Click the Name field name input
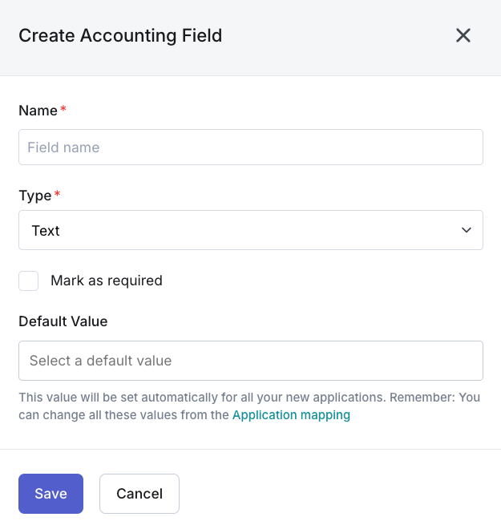Viewport: 501px width, 529px height. pyautogui.click(x=250, y=147)
